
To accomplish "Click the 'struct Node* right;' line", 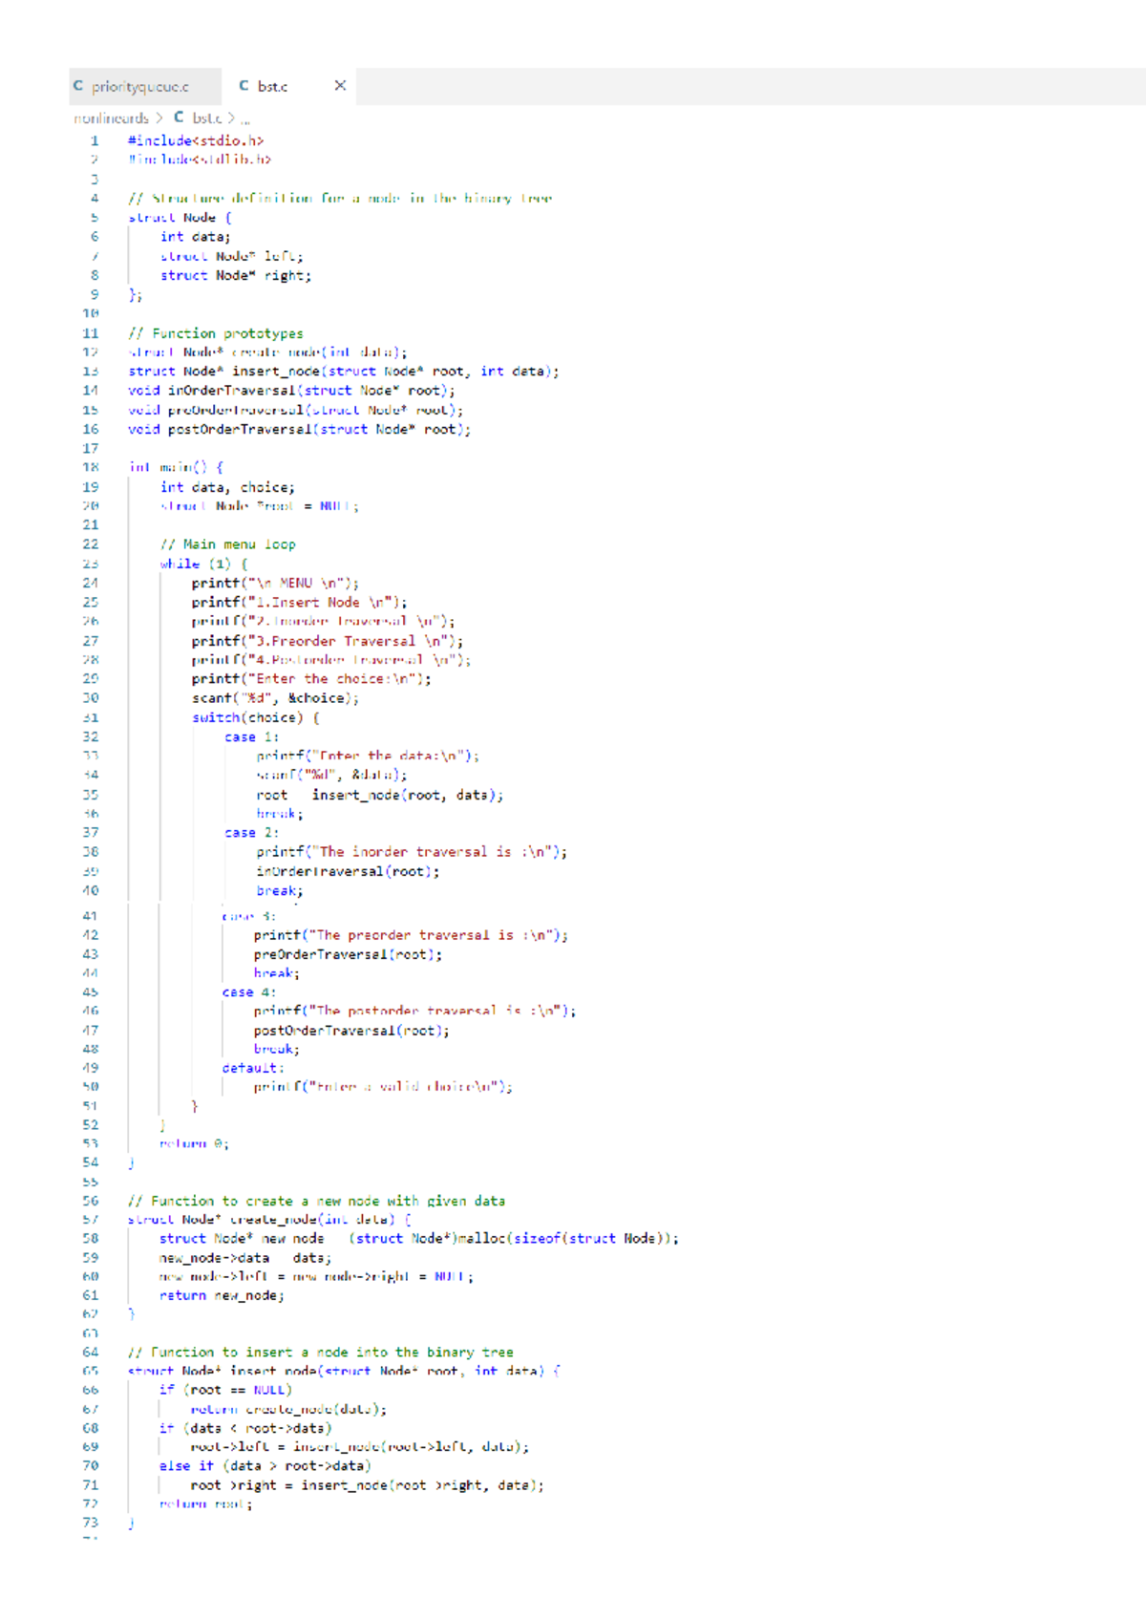I will pos(236,275).
